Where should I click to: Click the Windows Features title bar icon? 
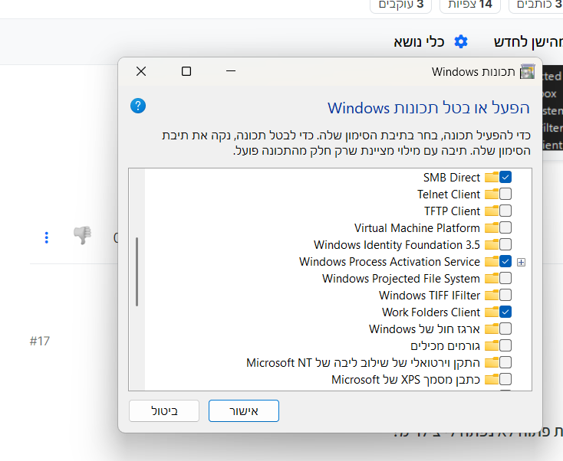(528, 71)
